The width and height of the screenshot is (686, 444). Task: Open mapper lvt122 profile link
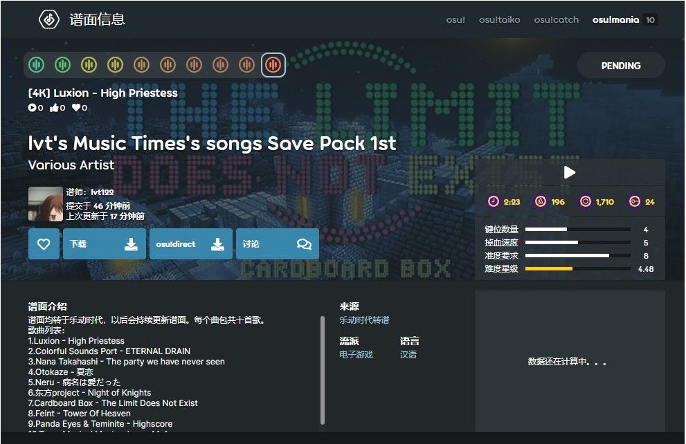[x=102, y=192]
